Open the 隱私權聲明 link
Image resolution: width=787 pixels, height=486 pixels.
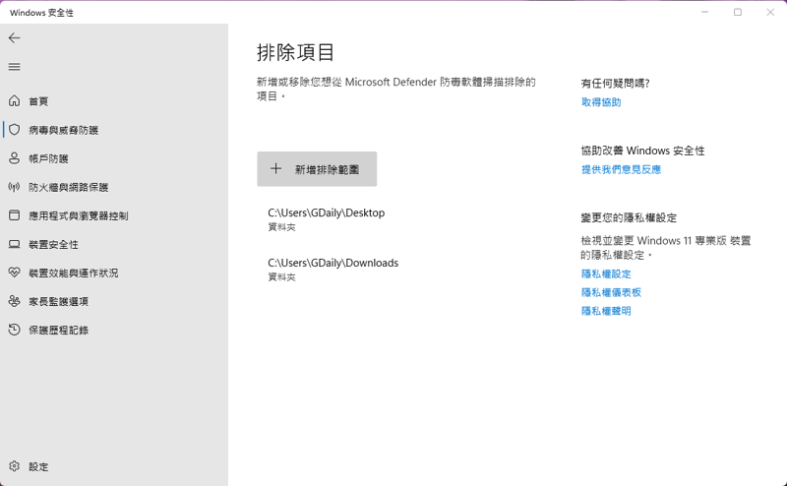606,311
